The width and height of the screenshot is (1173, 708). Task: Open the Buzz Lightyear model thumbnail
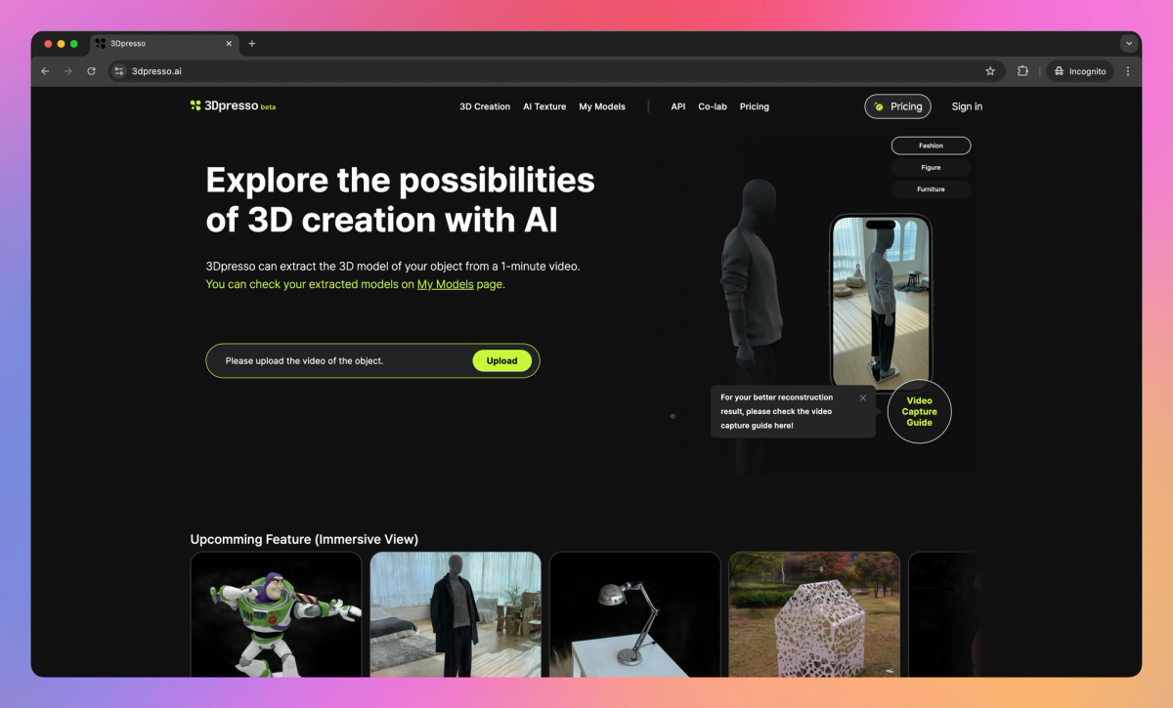click(276, 613)
